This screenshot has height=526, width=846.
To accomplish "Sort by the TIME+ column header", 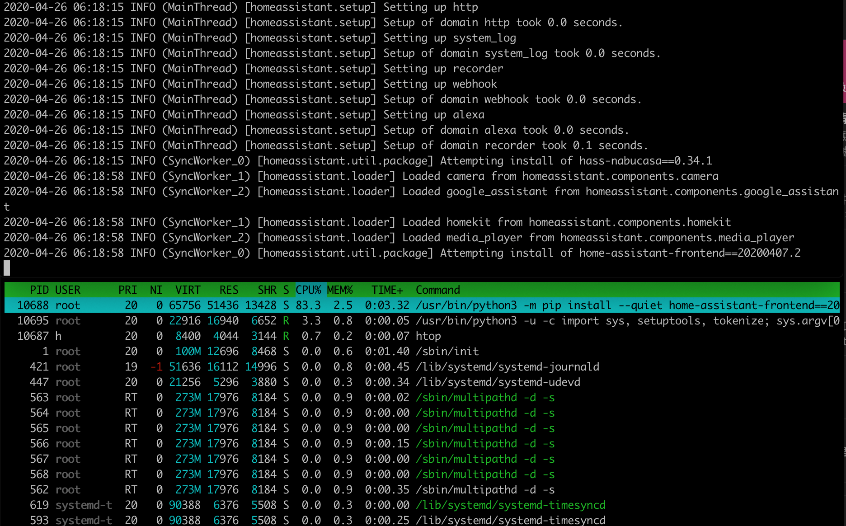I will click(x=387, y=290).
